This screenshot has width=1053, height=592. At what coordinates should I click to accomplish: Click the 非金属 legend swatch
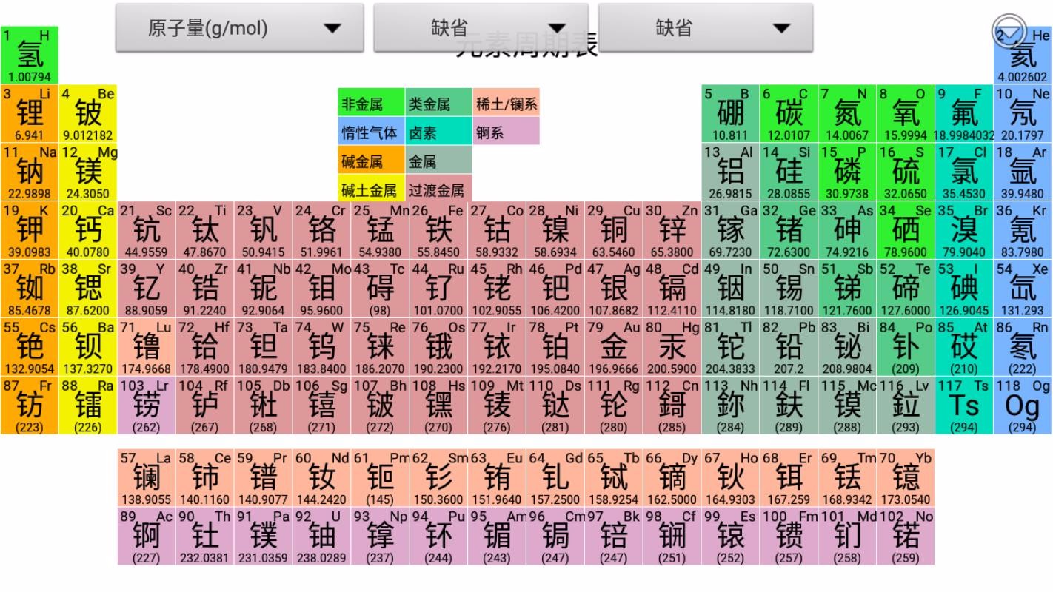[x=371, y=104]
